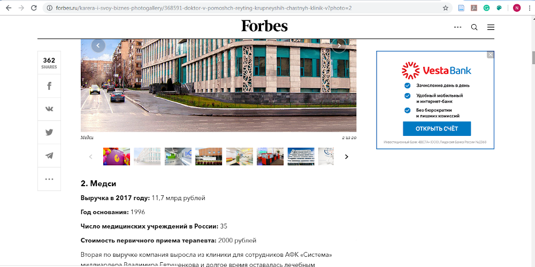Click the 362 shares counter
Image resolution: width=535 pixels, height=267 pixels.
coord(49,63)
